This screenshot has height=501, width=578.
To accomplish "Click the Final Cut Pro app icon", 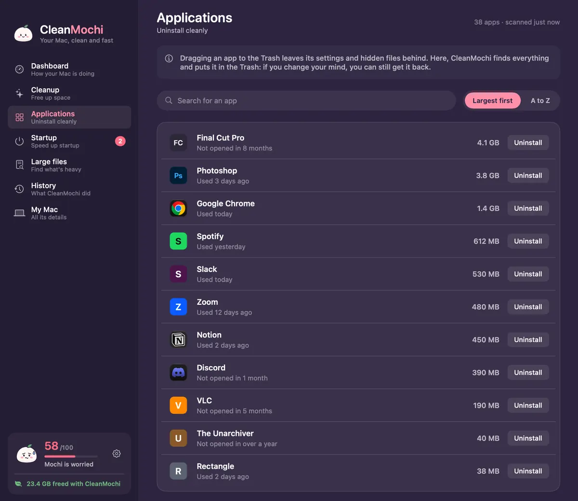I will point(178,143).
